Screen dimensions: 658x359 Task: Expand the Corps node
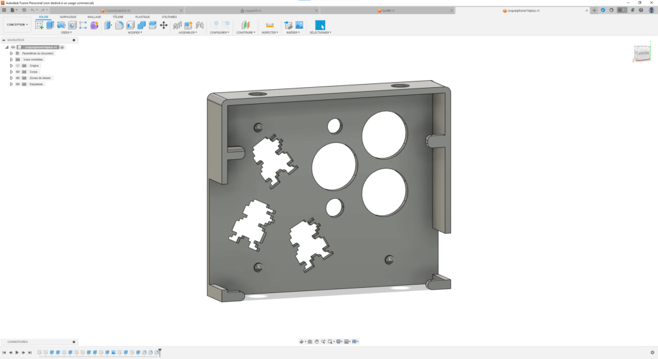click(12, 72)
